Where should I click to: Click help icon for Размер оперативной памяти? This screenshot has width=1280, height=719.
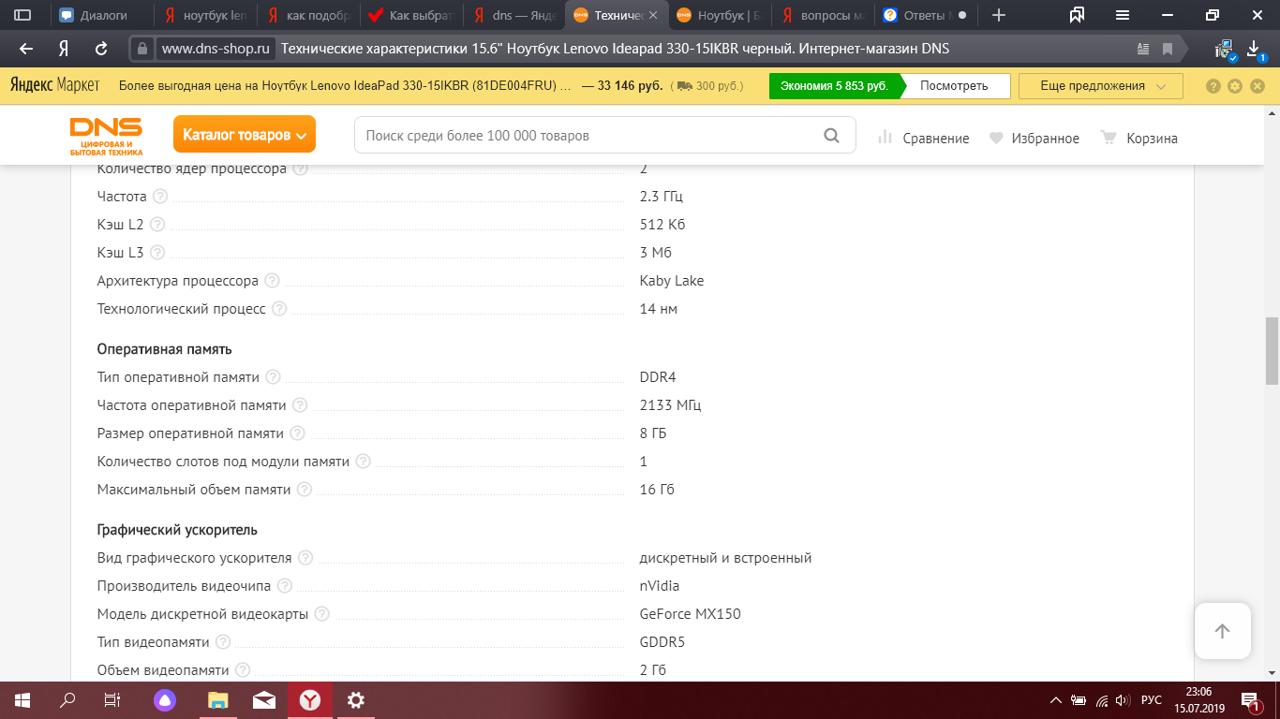click(x=297, y=433)
